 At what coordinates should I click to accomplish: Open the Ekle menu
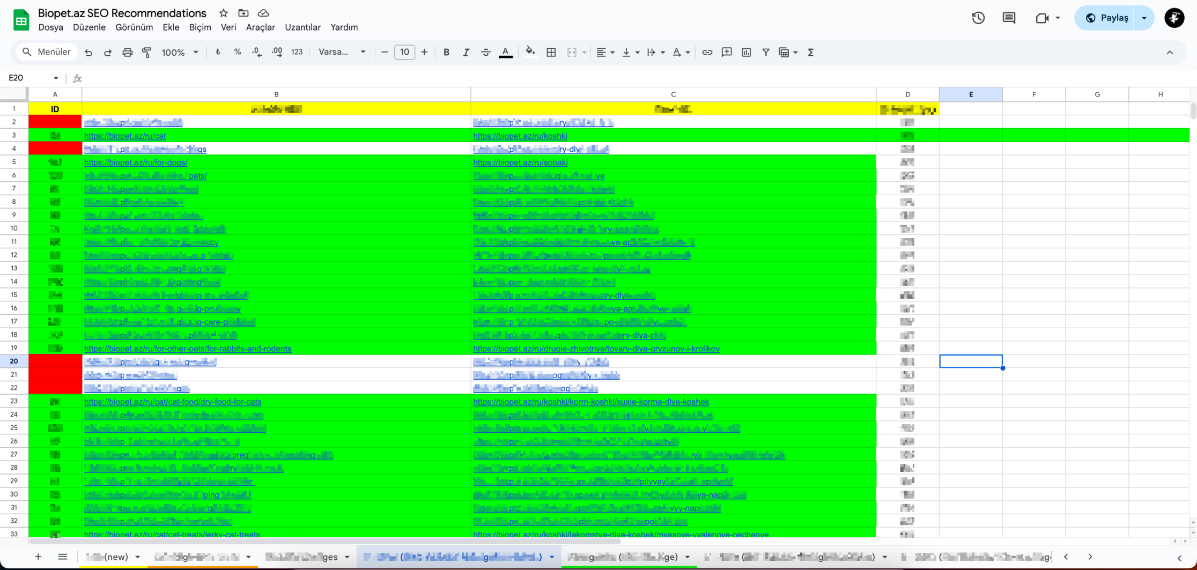[171, 27]
